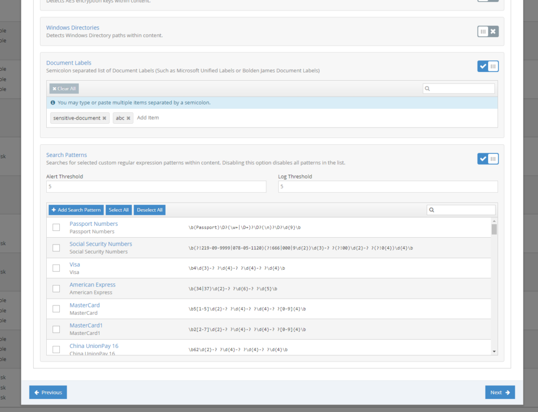
Task: Select the Visa regex text
Action: tap(236, 268)
